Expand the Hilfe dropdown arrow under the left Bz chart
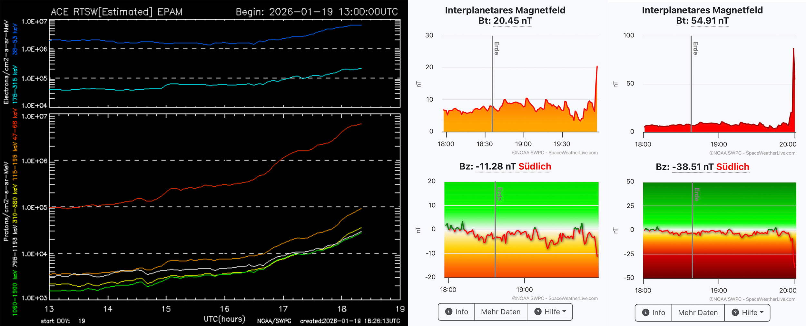Image resolution: width=806 pixels, height=326 pixels. [564, 311]
